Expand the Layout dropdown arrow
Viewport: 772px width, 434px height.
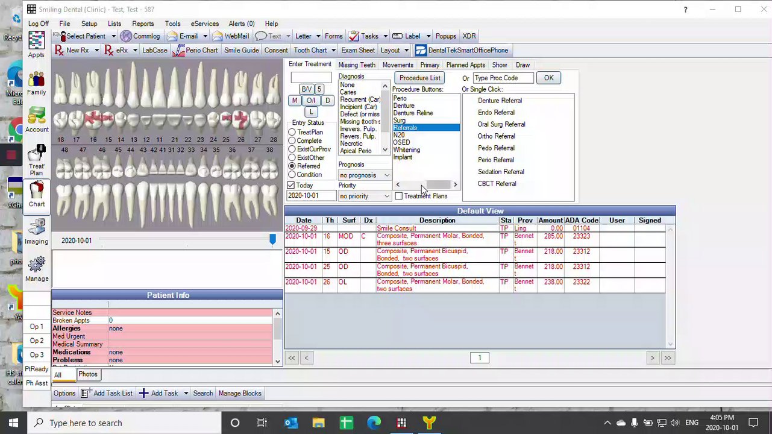point(406,51)
